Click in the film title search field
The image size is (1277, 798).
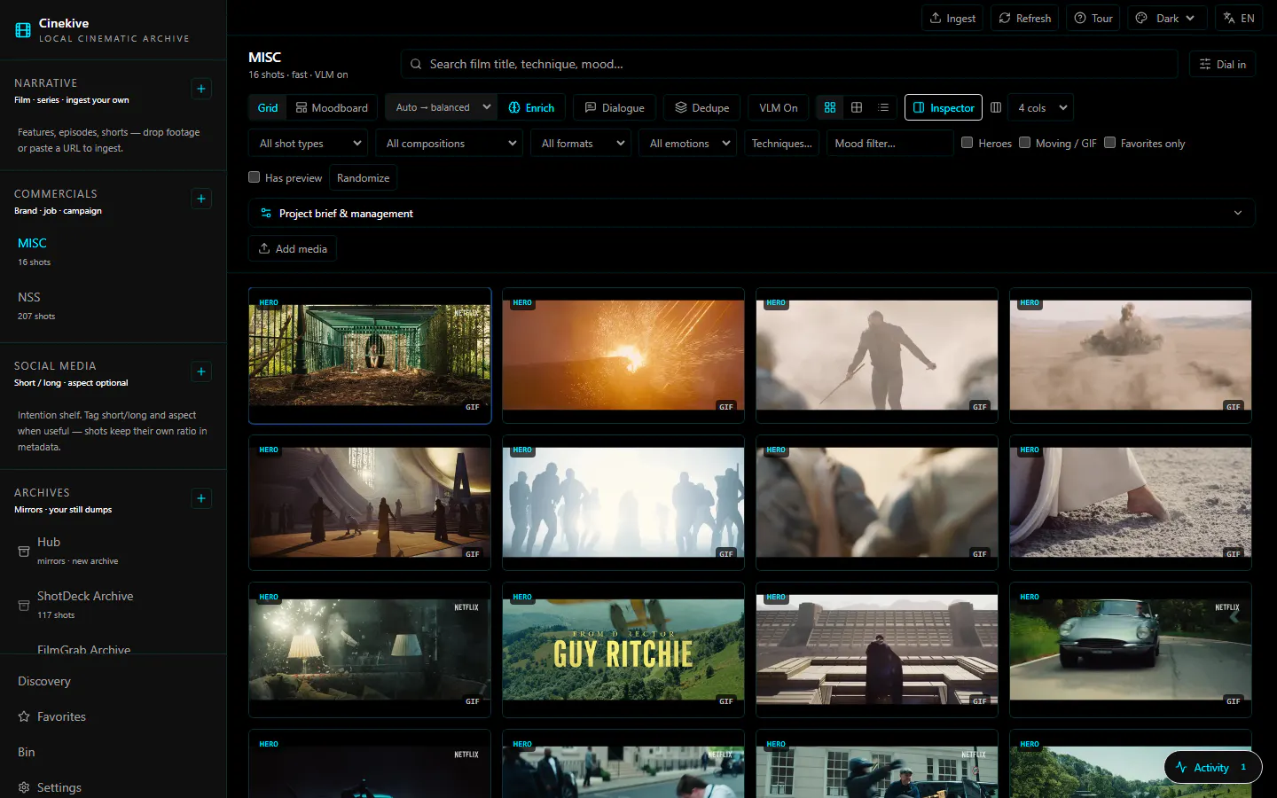(789, 64)
